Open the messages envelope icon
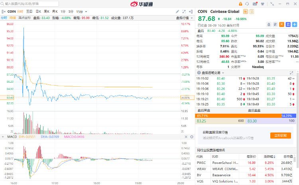This screenshot has width=299, height=185. pyautogui.click(x=255, y=4)
